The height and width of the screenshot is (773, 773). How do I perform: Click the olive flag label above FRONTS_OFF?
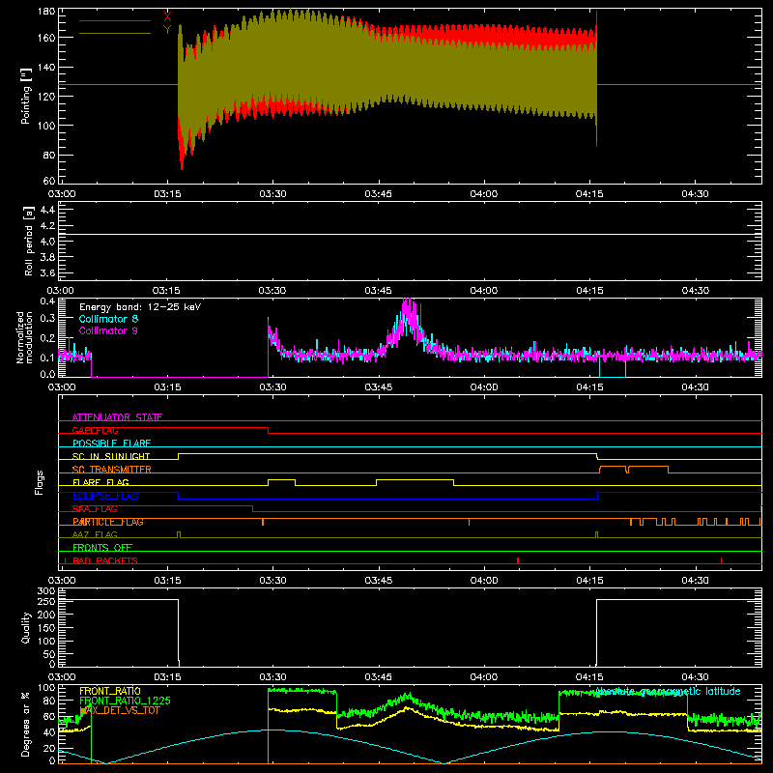point(95,534)
